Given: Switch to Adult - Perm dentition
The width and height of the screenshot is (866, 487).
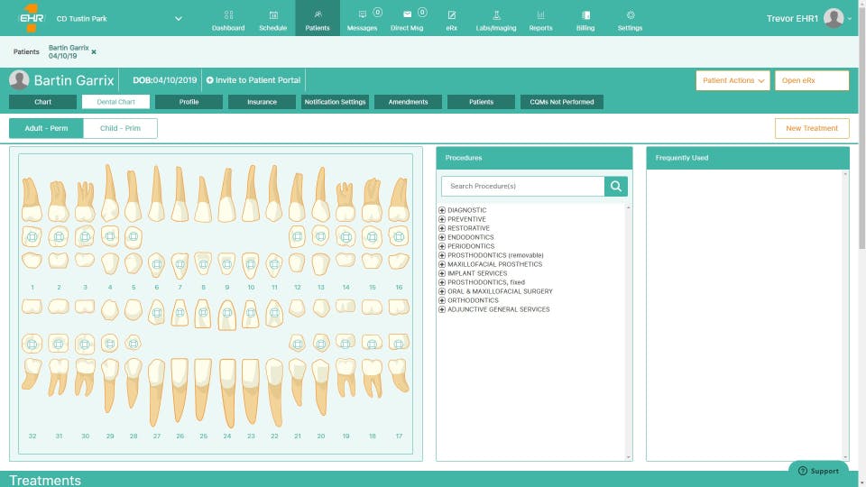Looking at the screenshot, I should (46, 128).
